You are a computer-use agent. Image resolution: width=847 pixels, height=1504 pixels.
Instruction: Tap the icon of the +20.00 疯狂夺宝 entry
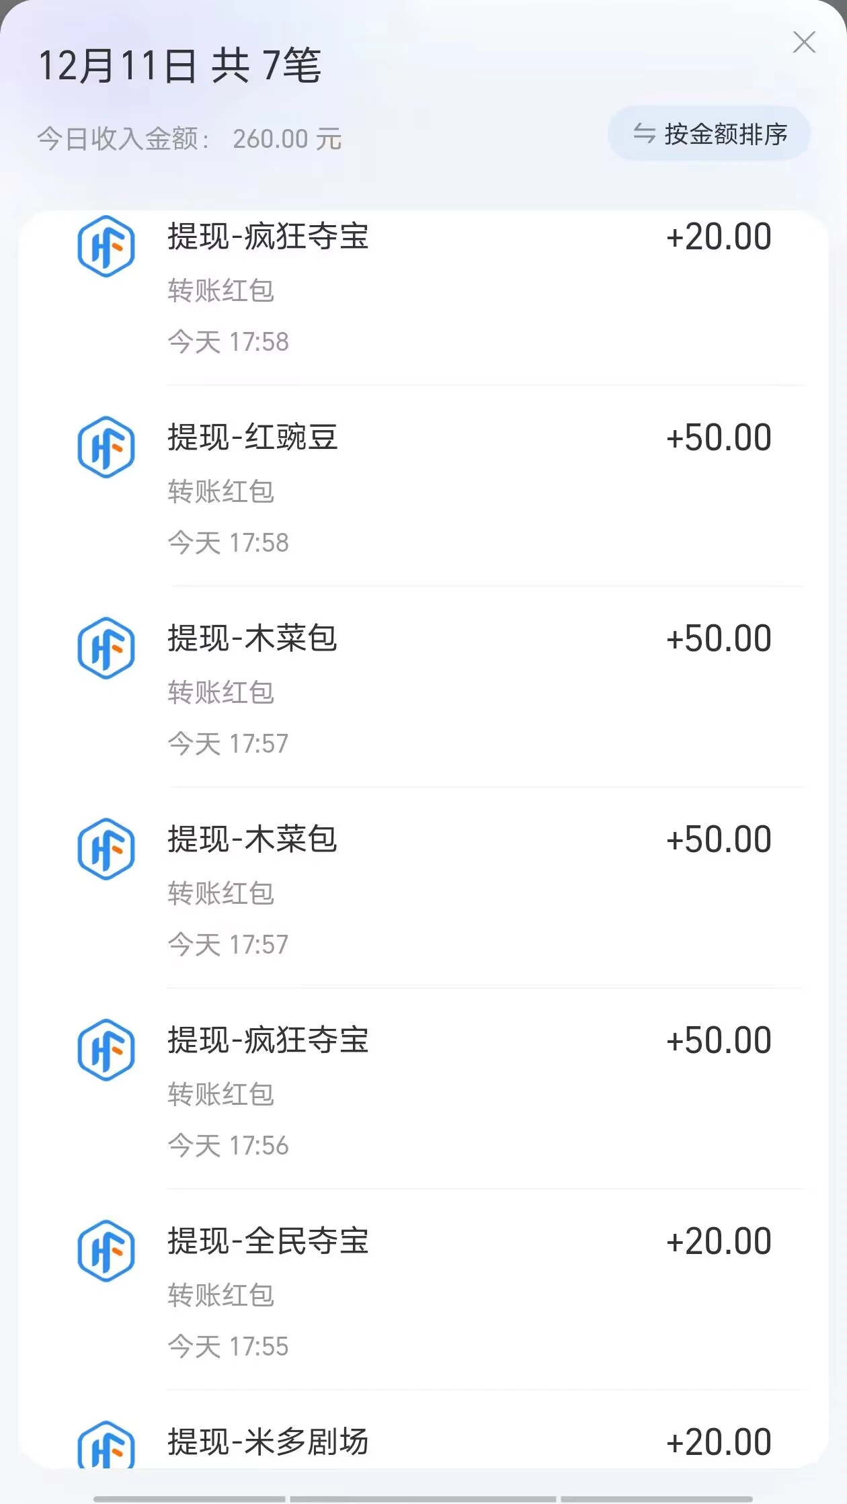(106, 246)
